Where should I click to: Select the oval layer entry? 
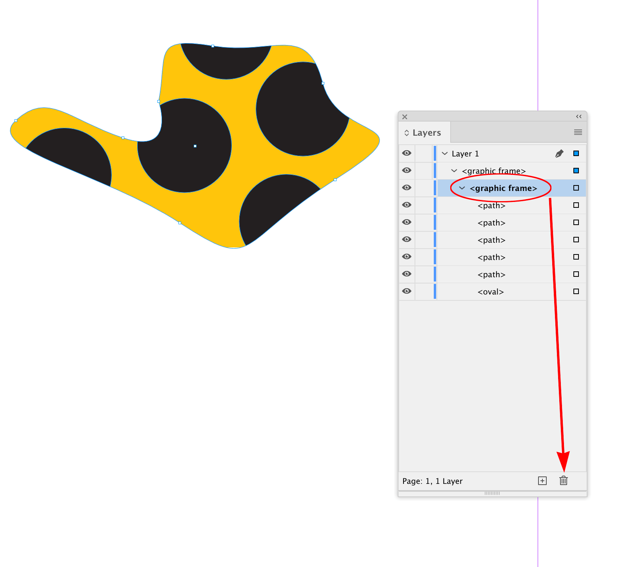pyautogui.click(x=491, y=291)
